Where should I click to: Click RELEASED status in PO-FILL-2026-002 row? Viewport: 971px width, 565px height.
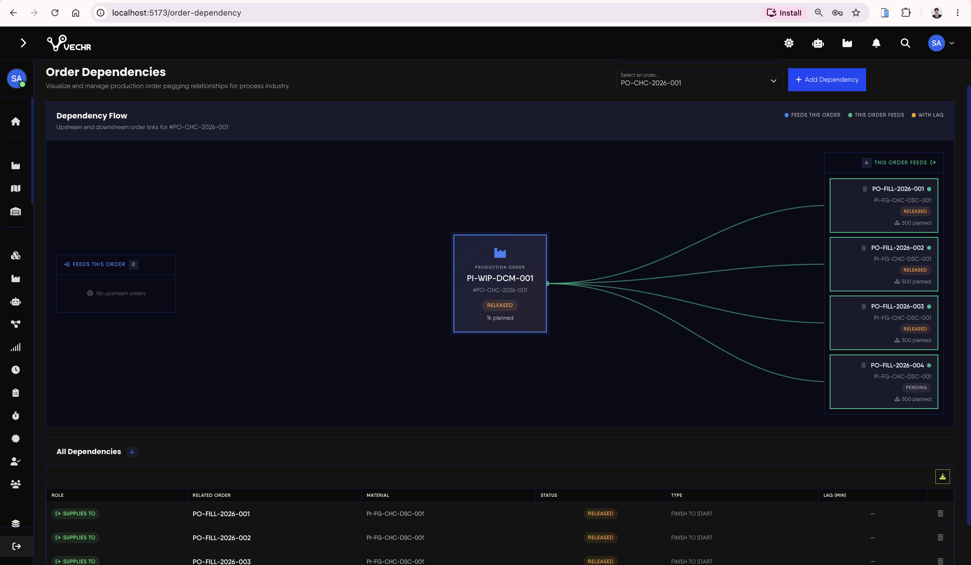point(600,537)
